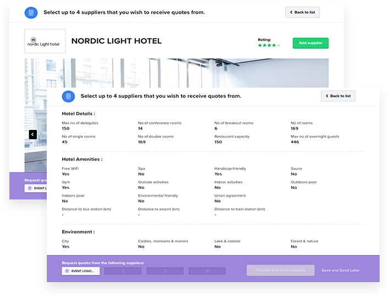The image size is (389, 297).
Task: Click the No of conference rooms value 14
Action: [x=140, y=128]
